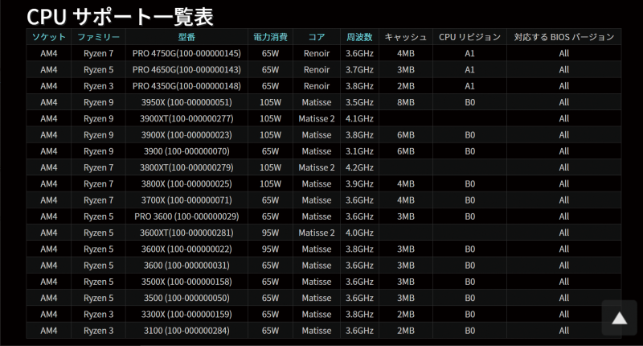643x346 pixels.
Task: Click 4.2GHz in the 3800XT row
Action: 359,167
